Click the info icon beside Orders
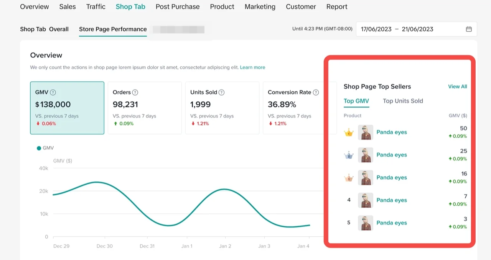The width and height of the screenshot is (491, 260). [x=135, y=92]
